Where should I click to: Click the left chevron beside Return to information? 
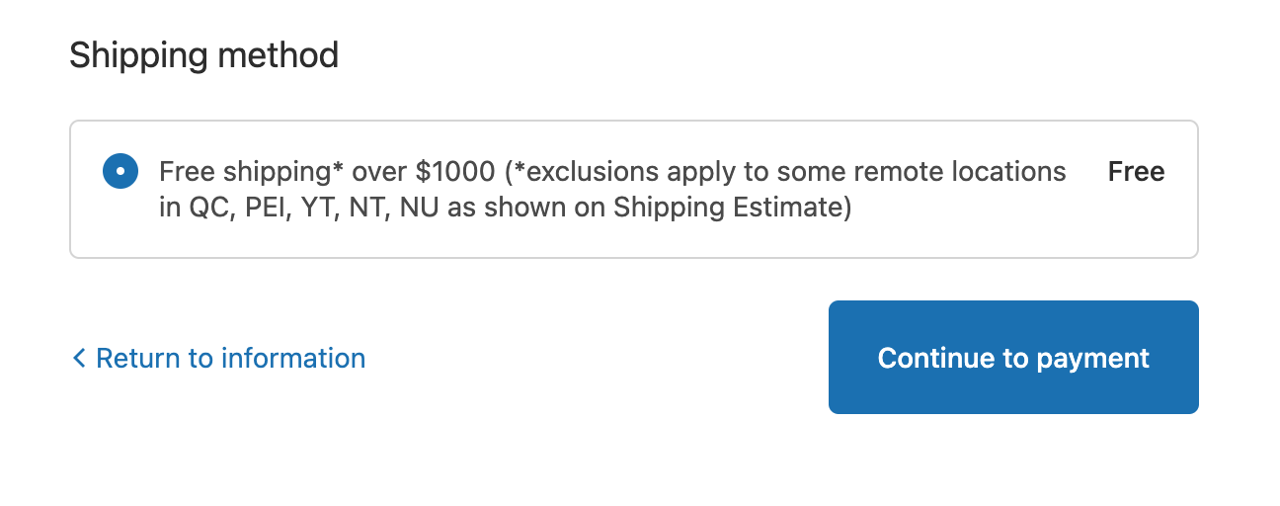pos(79,358)
